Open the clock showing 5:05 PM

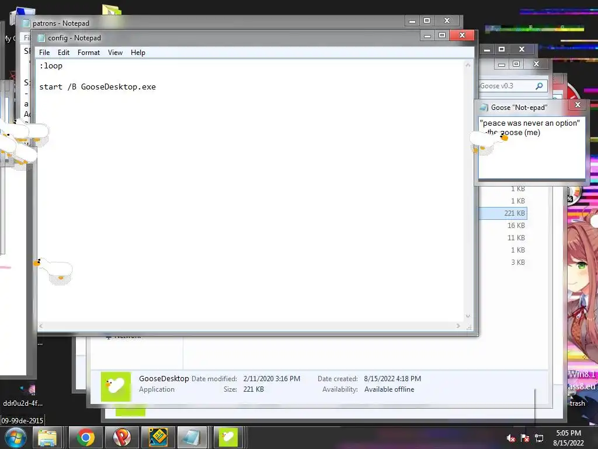[568, 438]
